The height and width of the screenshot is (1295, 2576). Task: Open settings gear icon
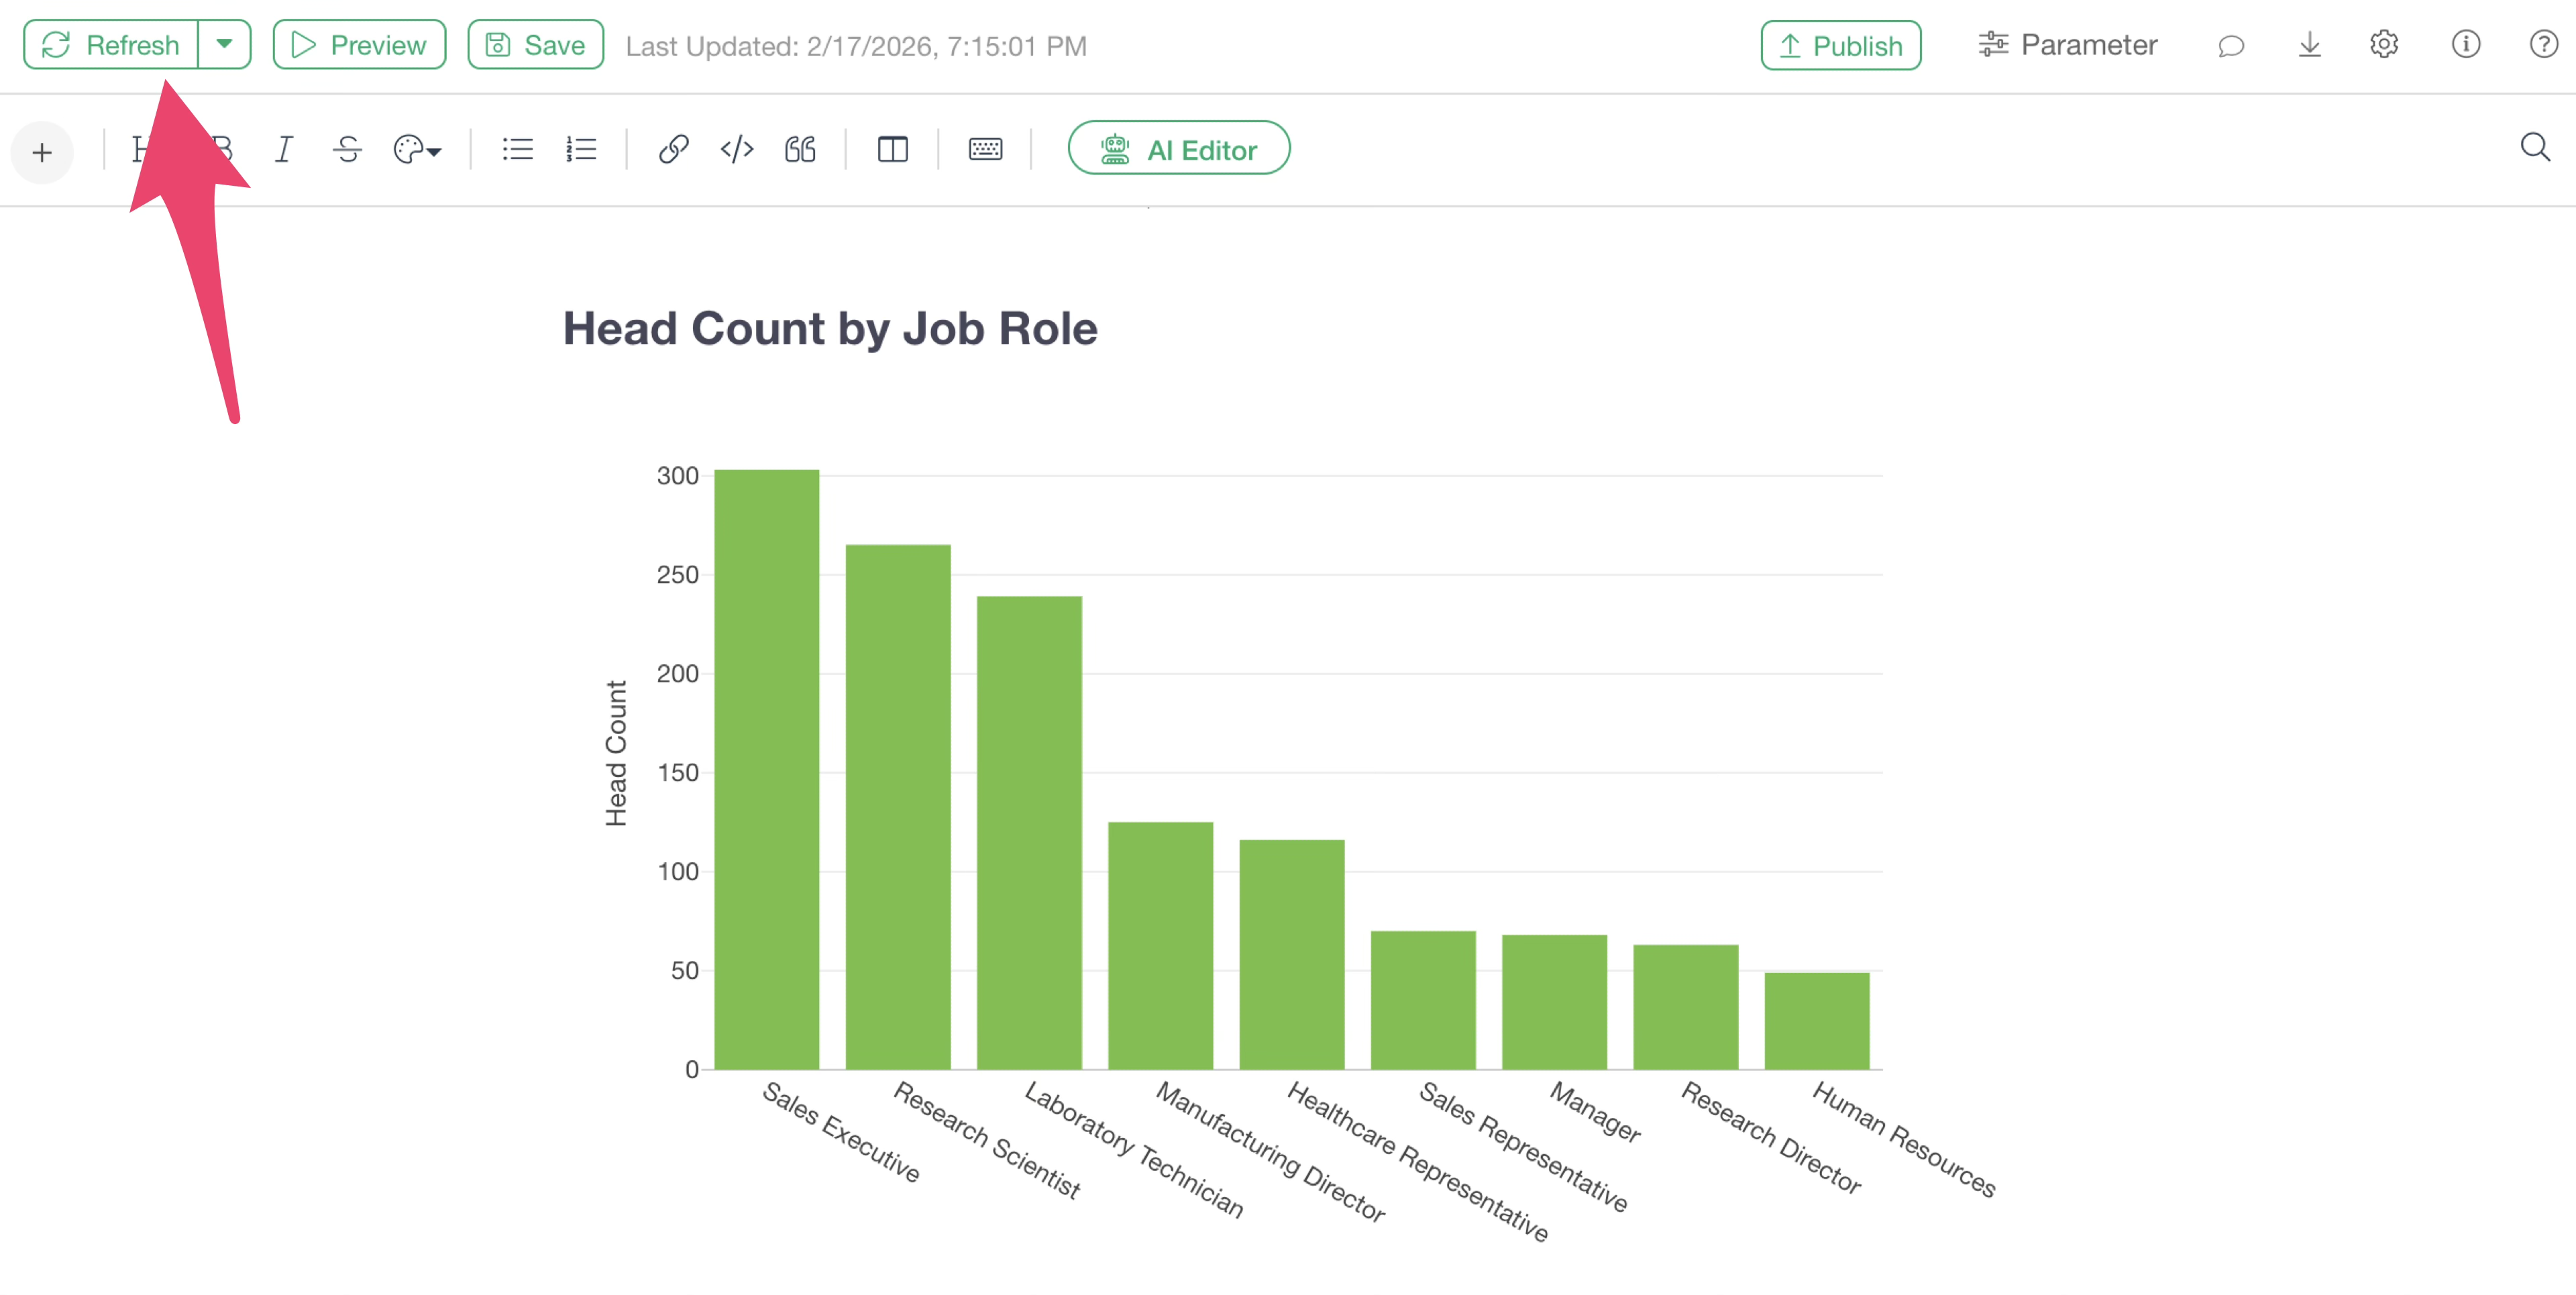tap(2384, 45)
